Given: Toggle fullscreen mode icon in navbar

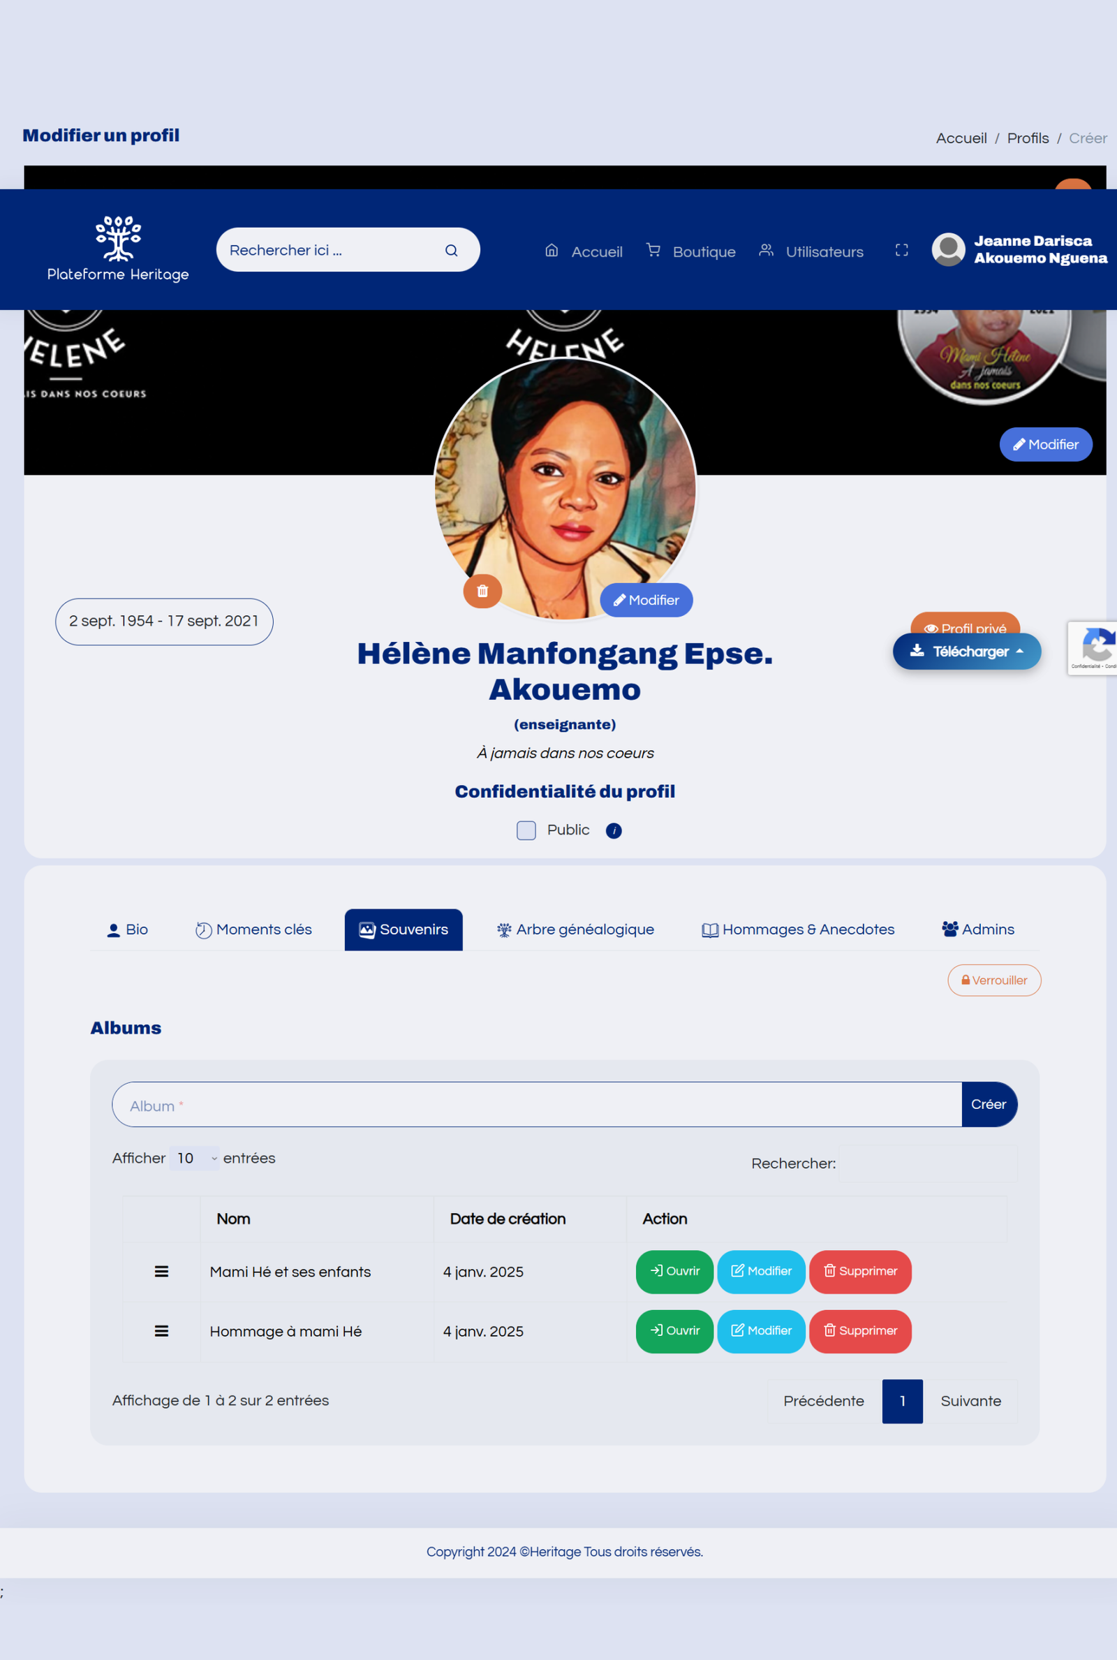Looking at the screenshot, I should (x=901, y=250).
